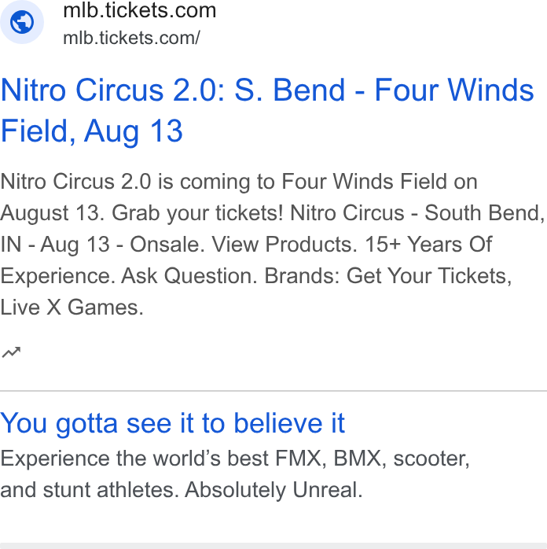This screenshot has height=549, width=547.
Task: Click the mlb.tickets.com site name
Action: coord(140,10)
